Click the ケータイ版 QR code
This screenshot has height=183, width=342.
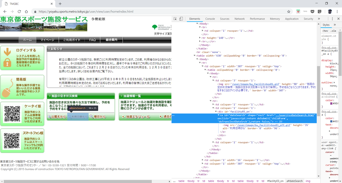[12, 114]
